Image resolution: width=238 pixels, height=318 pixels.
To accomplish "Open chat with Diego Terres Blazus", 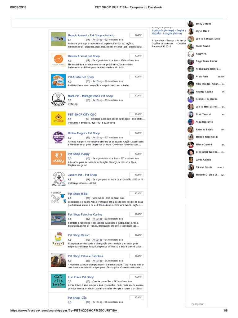I will pyautogui.click(x=206, y=61).
